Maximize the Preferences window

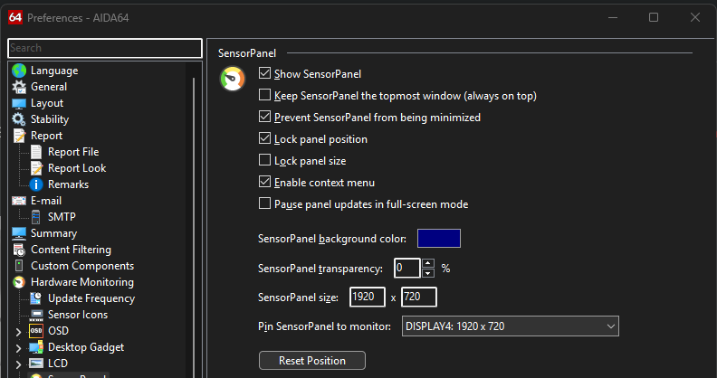click(x=653, y=17)
